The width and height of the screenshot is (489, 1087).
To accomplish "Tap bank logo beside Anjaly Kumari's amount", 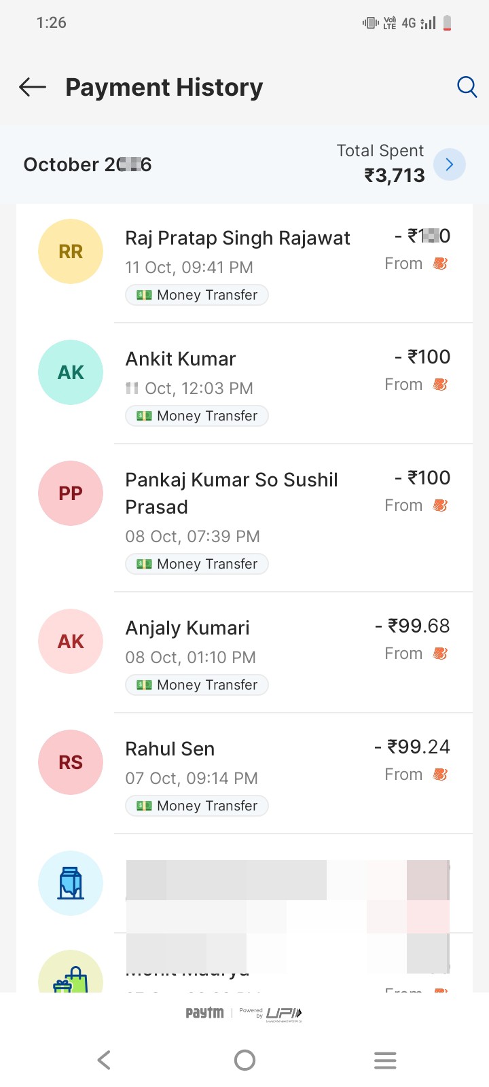I will (440, 654).
